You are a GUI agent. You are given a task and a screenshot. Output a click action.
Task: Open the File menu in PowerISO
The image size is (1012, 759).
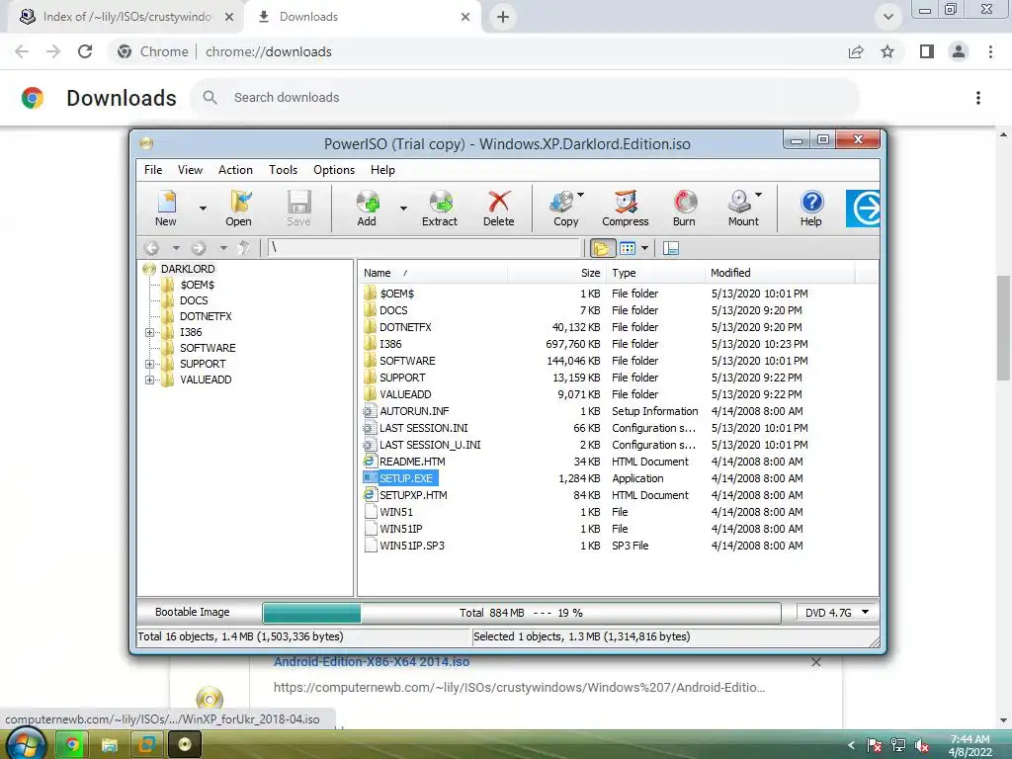coord(153,170)
